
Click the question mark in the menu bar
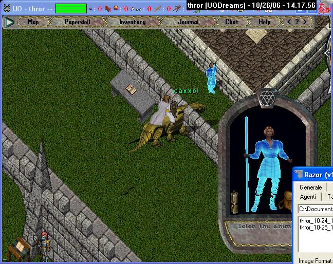pyautogui.click(x=297, y=22)
